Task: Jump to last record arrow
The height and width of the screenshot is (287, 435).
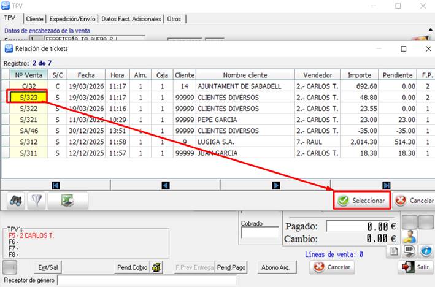Action: [x=386, y=185]
